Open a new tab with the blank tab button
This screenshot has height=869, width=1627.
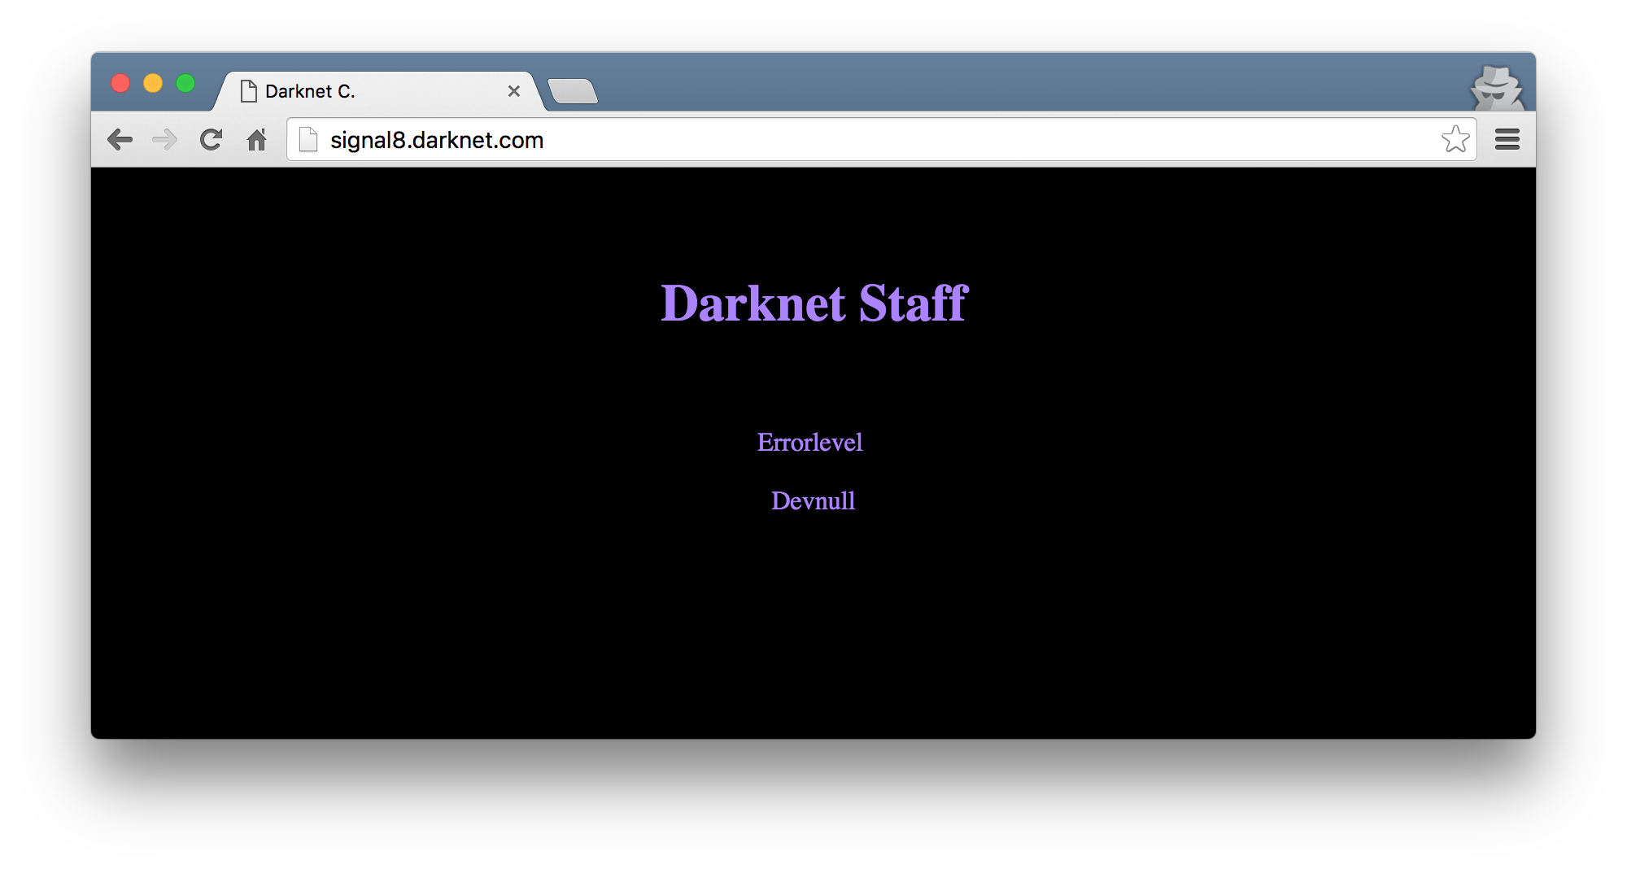573,91
